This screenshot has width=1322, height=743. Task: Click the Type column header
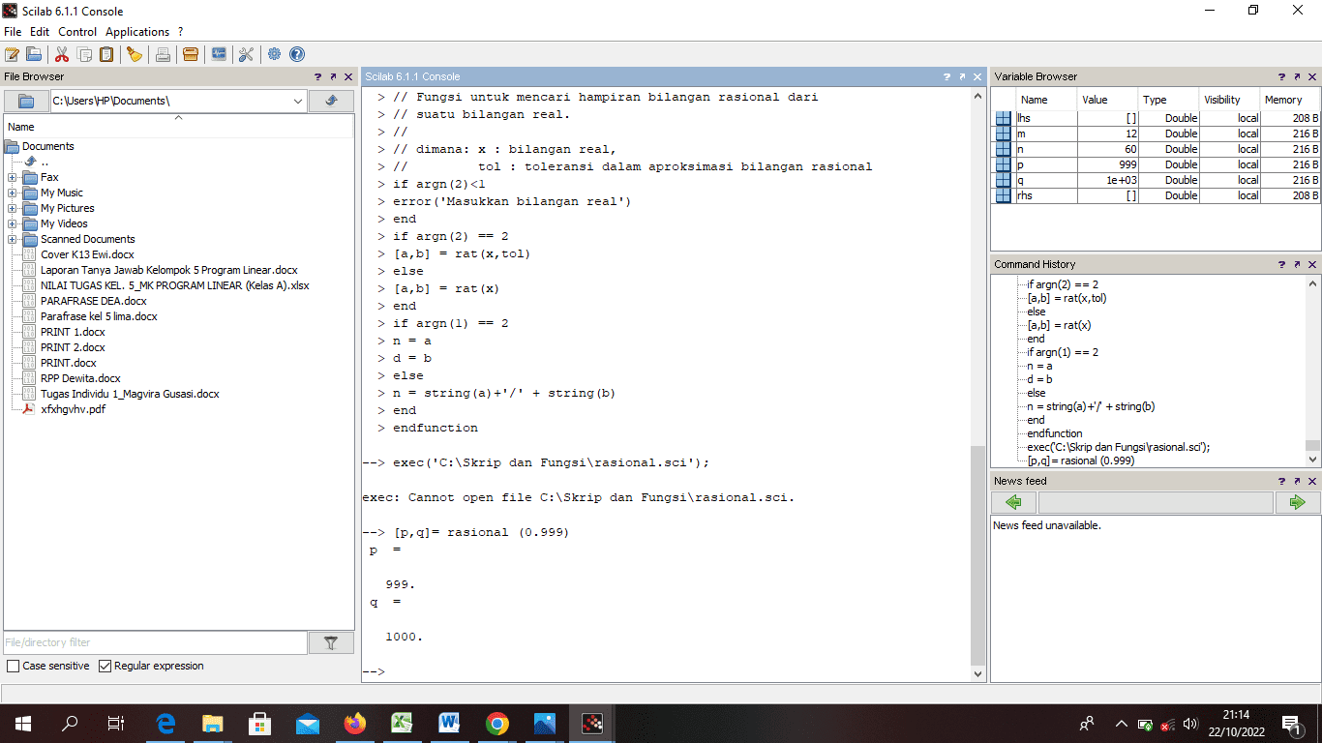tap(1168, 100)
